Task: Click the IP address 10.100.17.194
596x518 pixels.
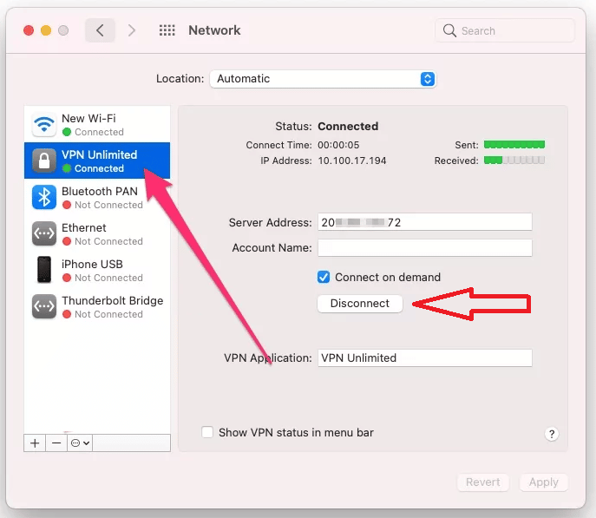Action: point(352,161)
